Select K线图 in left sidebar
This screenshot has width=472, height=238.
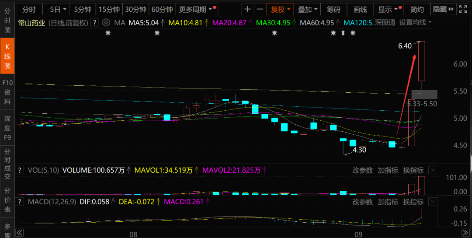click(7, 56)
